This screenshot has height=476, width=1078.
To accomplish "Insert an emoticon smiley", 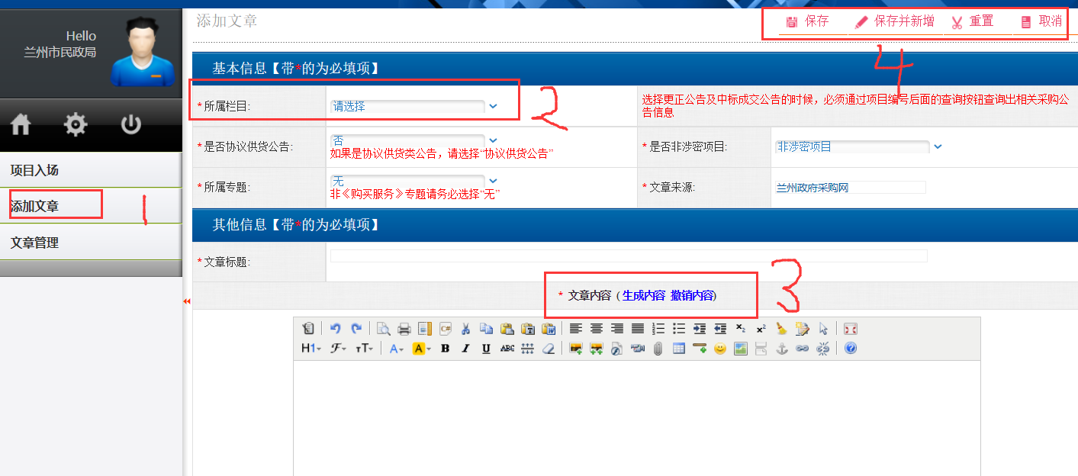I will click(719, 349).
